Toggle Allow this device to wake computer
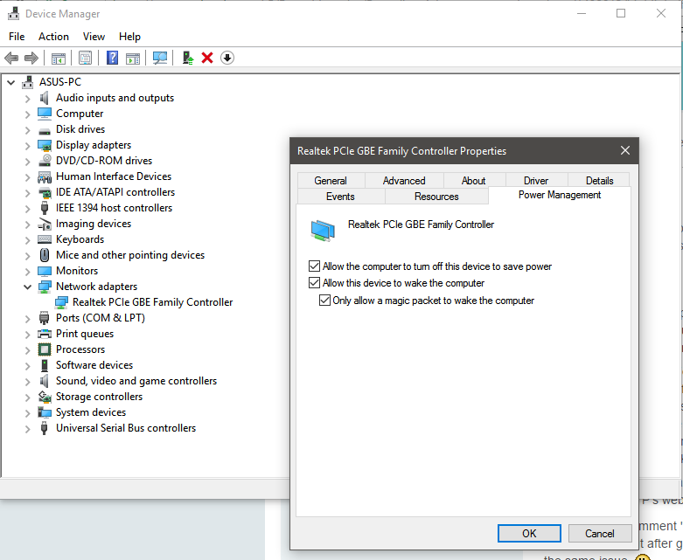Image resolution: width=683 pixels, height=560 pixels. click(314, 283)
